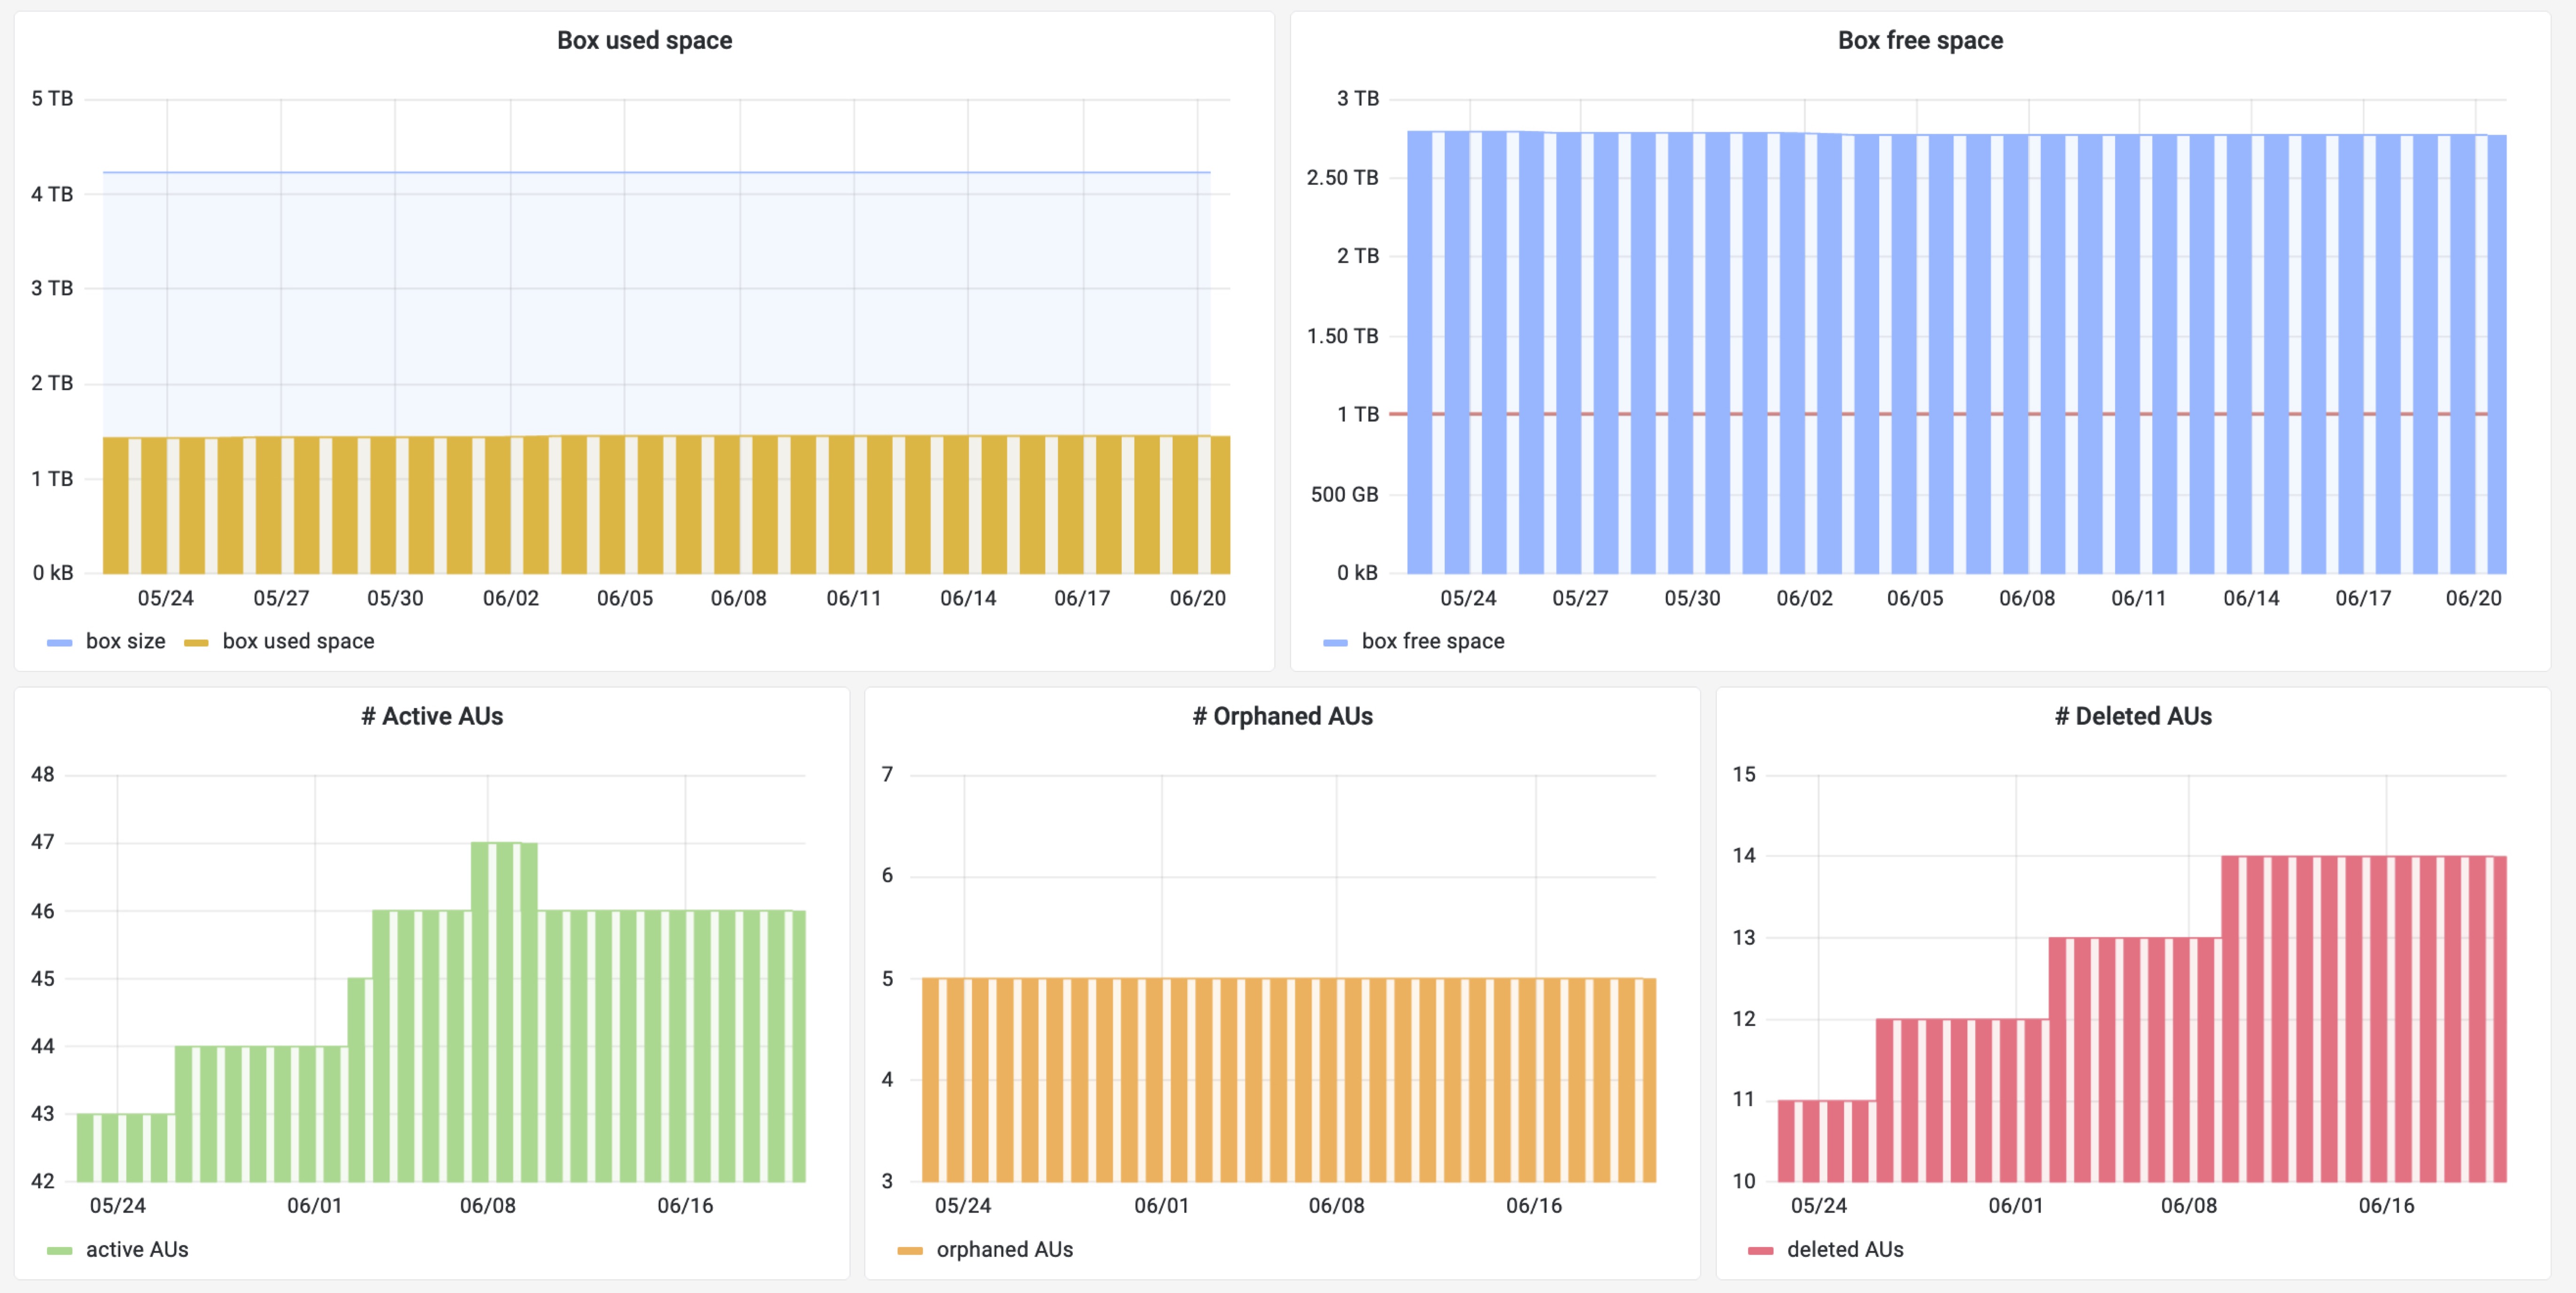The height and width of the screenshot is (1293, 2576).
Task: Toggle the box size series label
Action: pyautogui.click(x=125, y=641)
